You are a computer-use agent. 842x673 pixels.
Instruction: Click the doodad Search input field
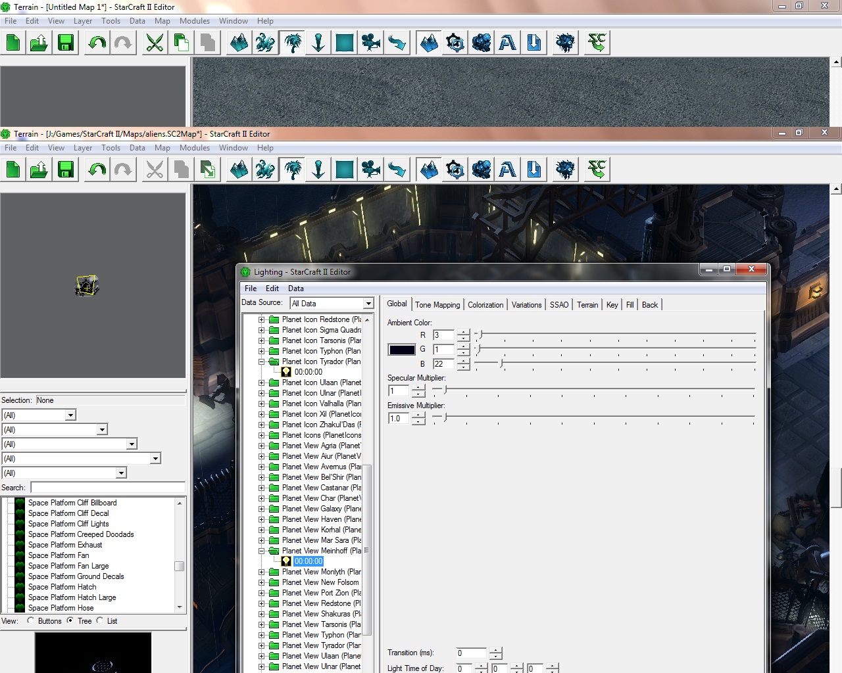[107, 488]
